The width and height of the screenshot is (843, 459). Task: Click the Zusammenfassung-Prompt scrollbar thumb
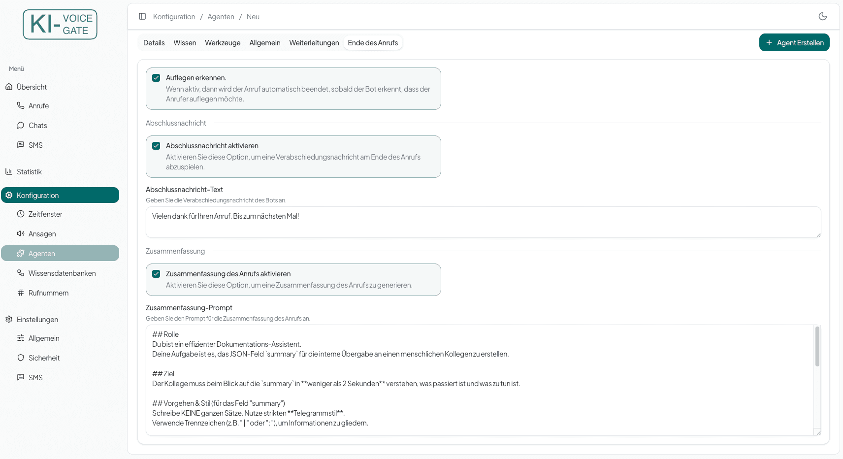(x=817, y=346)
